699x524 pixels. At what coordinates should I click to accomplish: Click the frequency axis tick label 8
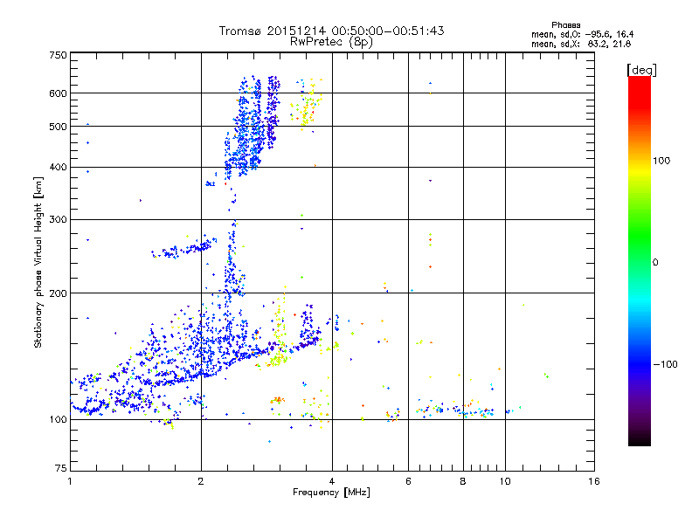(x=463, y=481)
